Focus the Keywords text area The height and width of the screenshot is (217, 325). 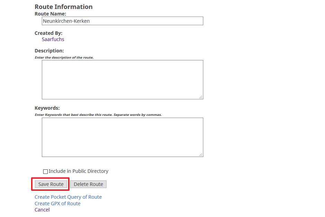point(122,137)
